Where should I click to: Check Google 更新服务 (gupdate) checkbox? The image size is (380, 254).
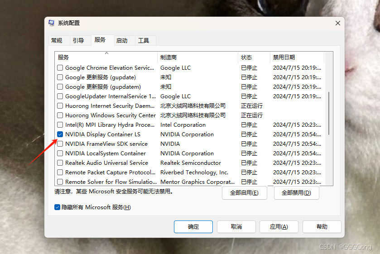pyautogui.click(x=60, y=77)
